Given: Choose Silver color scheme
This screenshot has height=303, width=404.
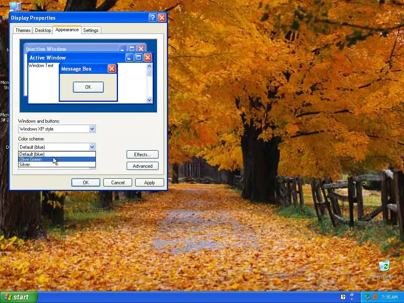Looking at the screenshot, I should click(57, 165).
